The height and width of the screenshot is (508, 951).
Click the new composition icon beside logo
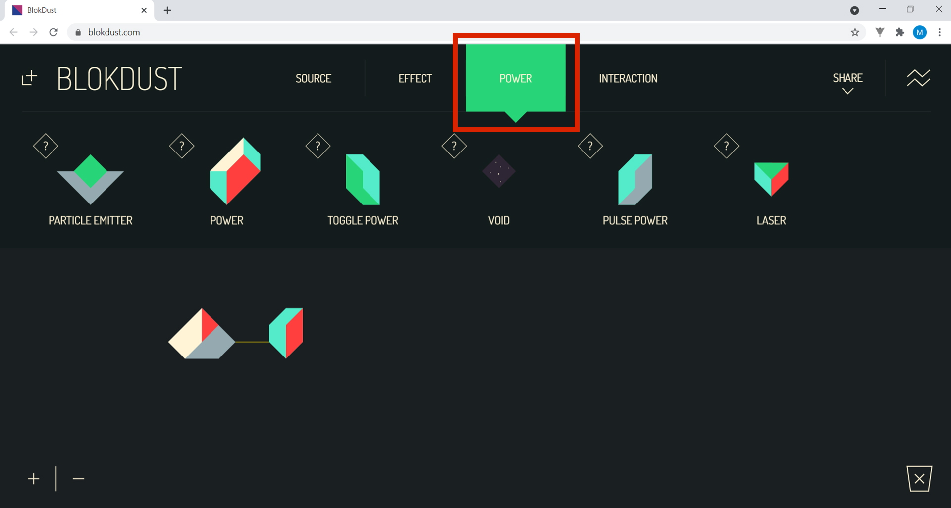pyautogui.click(x=29, y=78)
